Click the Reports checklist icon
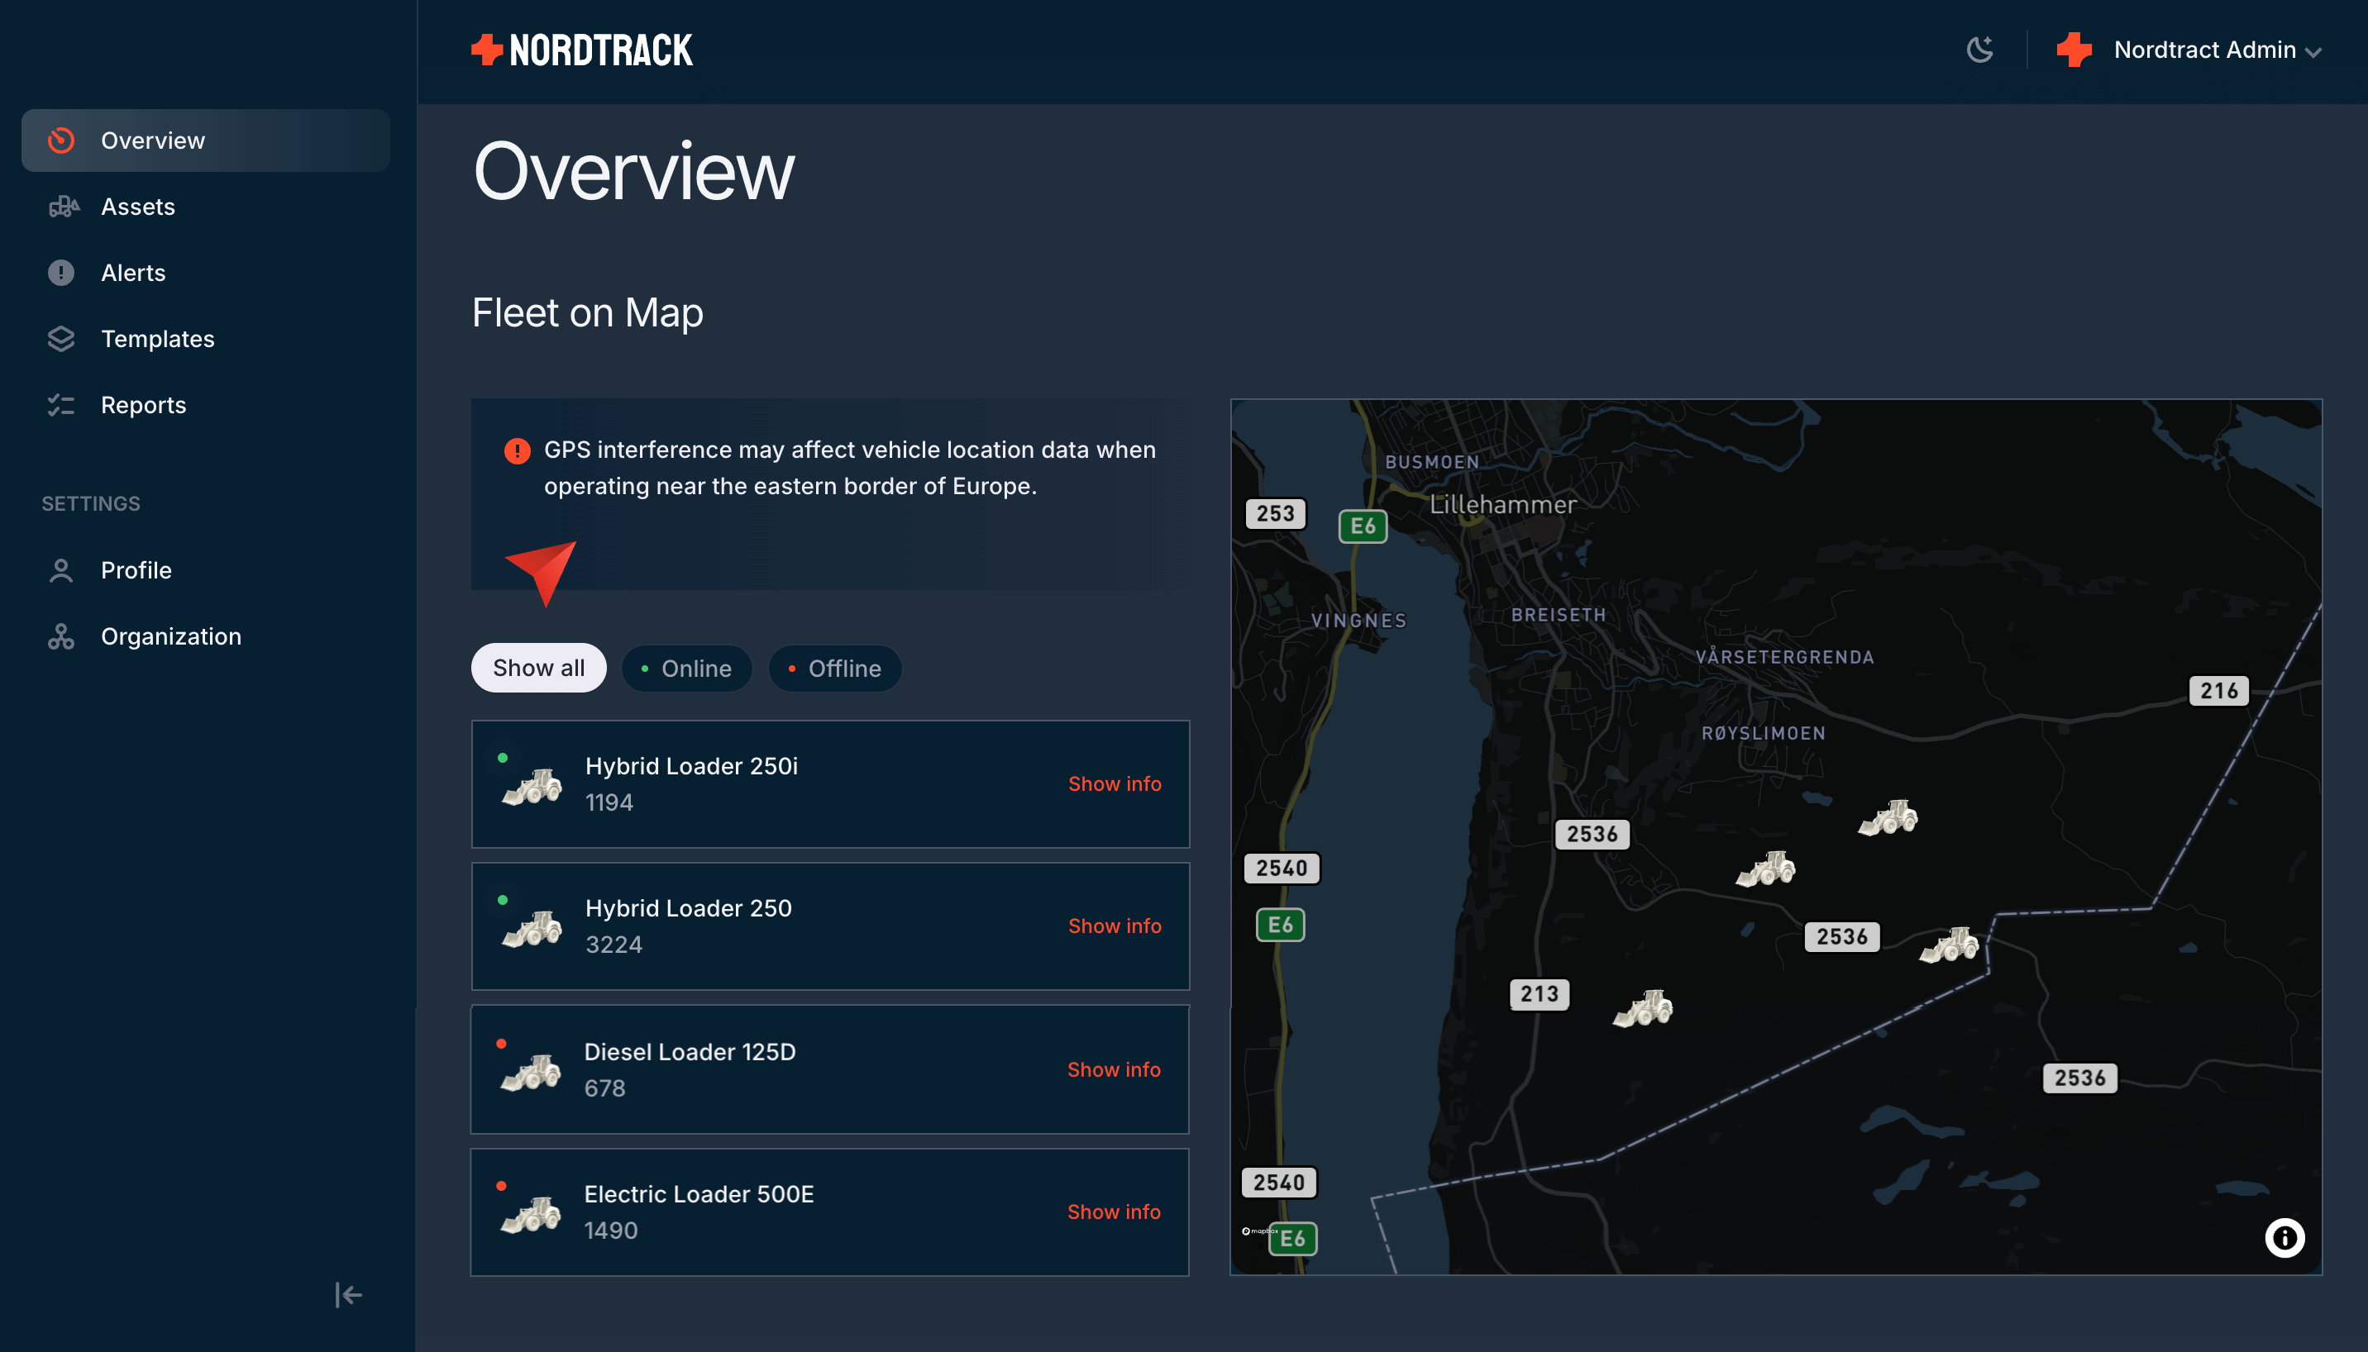Viewport: 2368px width, 1352px height. 61,405
